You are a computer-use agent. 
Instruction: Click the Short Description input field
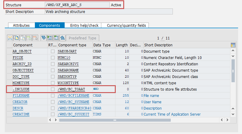(x=108, y=12)
